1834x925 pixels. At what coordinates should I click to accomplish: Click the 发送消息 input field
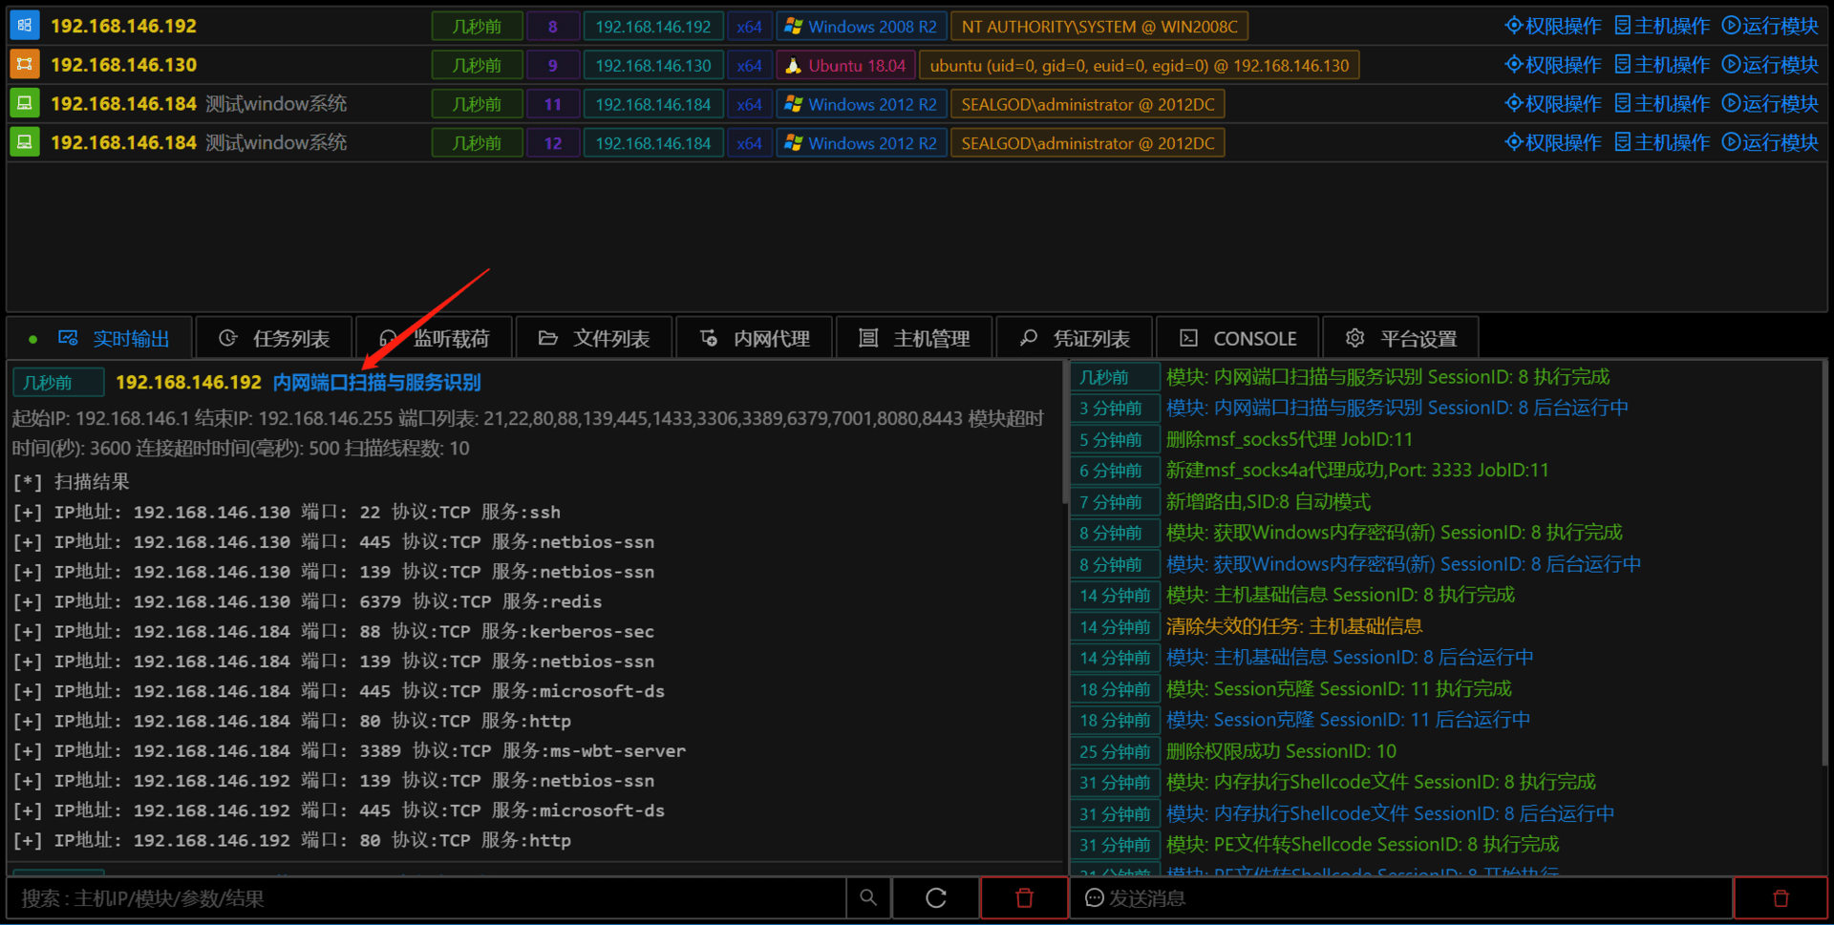1402,898
